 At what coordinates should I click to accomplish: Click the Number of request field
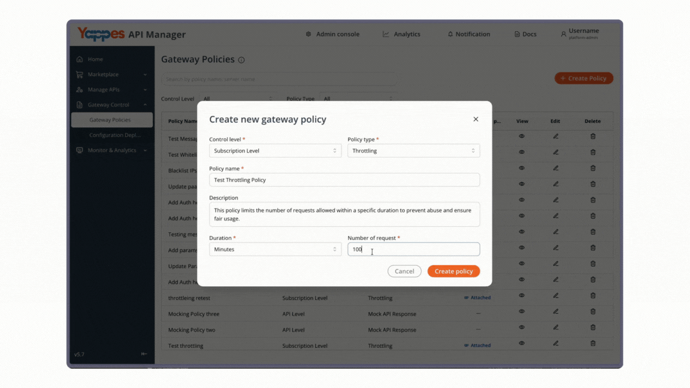(413, 250)
